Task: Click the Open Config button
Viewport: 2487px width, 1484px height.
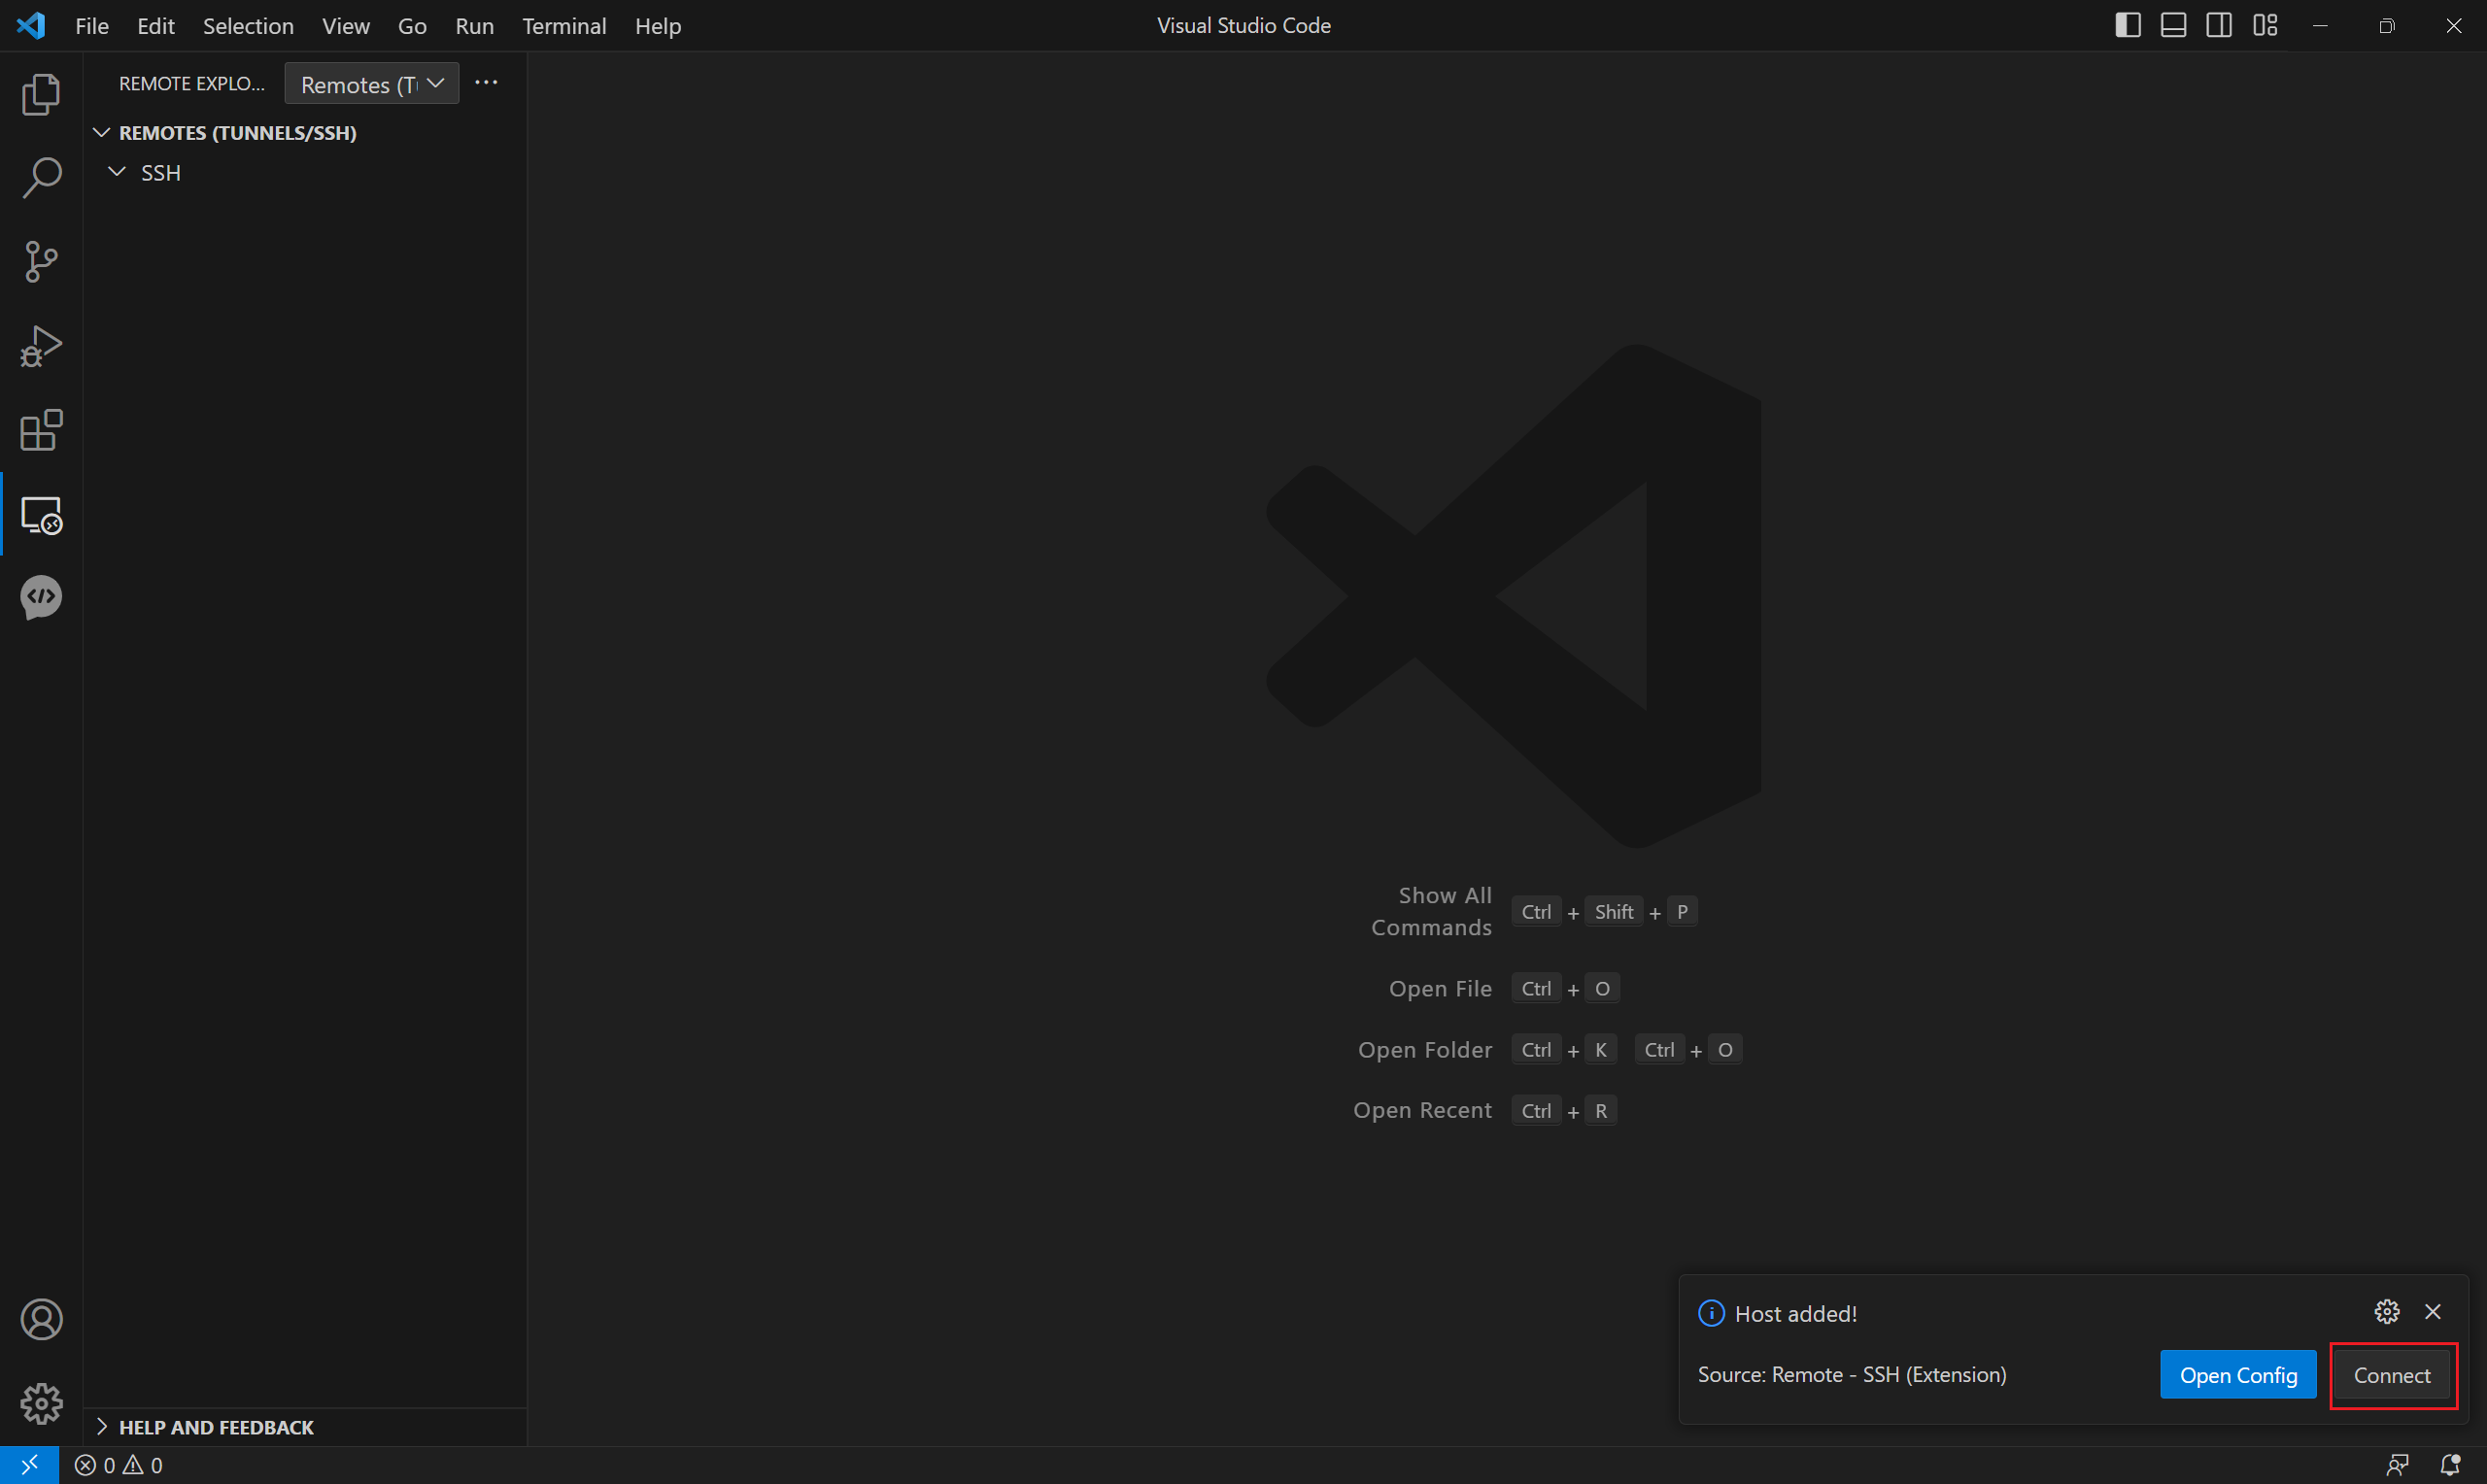Action: tap(2237, 1375)
